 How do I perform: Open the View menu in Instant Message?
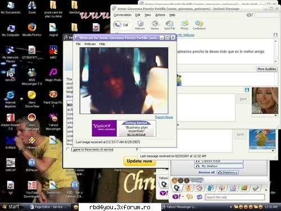click(x=148, y=15)
